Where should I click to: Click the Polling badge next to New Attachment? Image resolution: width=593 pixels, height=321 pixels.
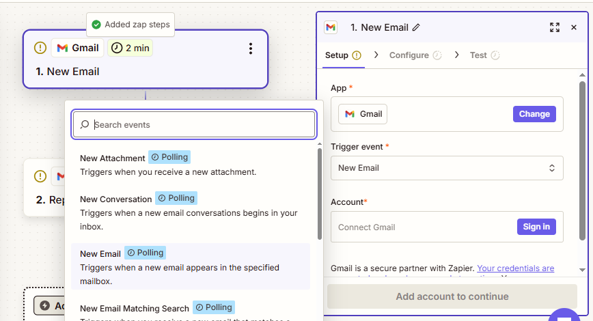tap(169, 157)
